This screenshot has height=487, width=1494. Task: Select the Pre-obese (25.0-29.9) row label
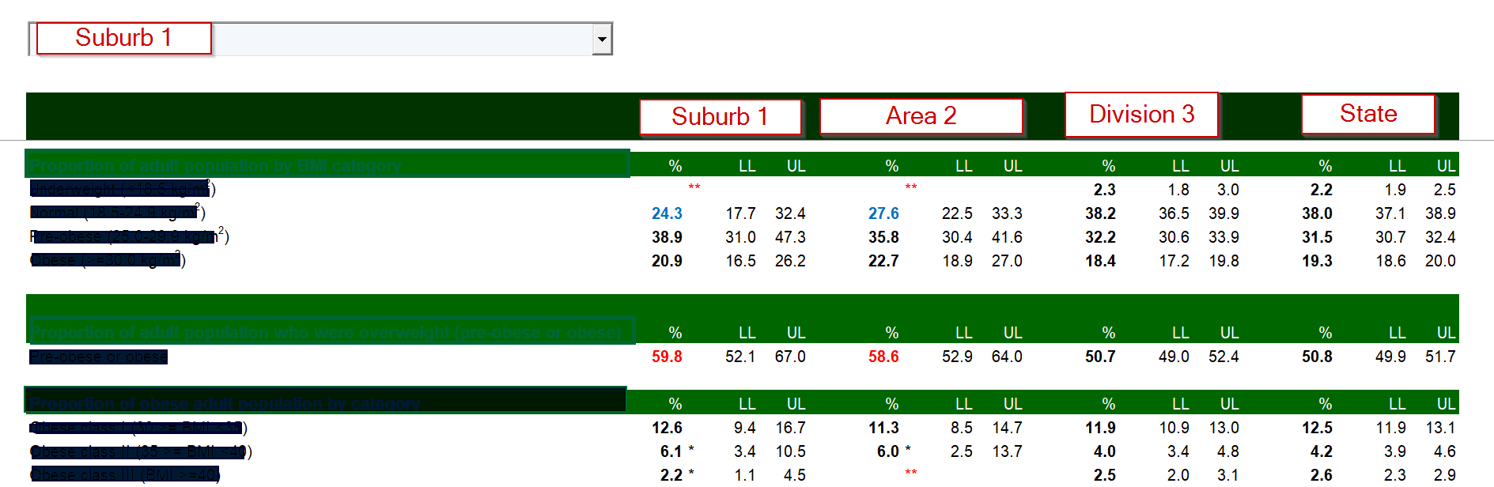(129, 236)
